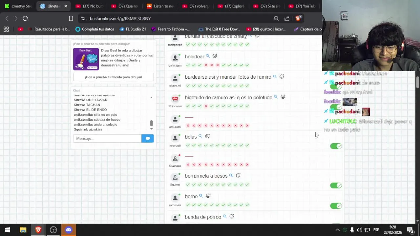Open "Fears to Fathom" bookmark
The image size is (420, 236).
click(x=170, y=29)
